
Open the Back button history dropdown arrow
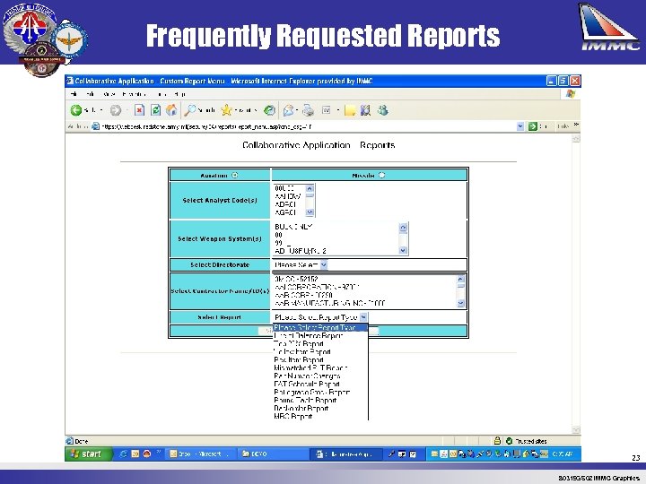101,110
